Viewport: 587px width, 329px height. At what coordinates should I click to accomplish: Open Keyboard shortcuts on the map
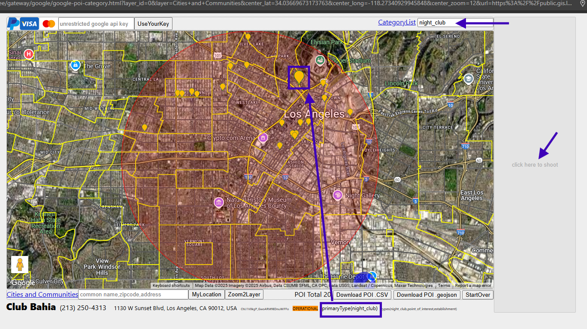(171, 286)
